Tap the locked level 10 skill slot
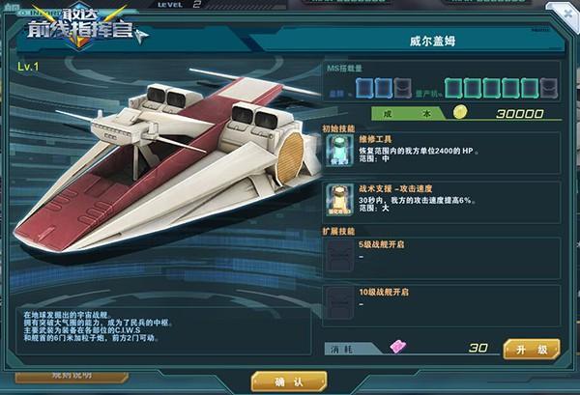Image resolution: width=580 pixels, height=395 pixels. click(339, 303)
